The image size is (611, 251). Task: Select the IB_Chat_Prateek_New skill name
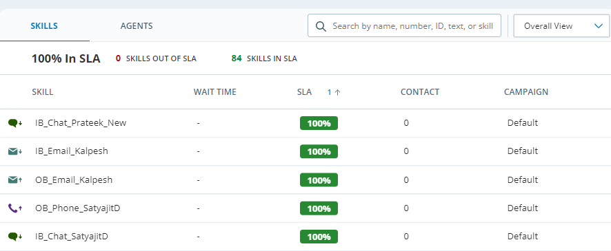click(x=81, y=123)
